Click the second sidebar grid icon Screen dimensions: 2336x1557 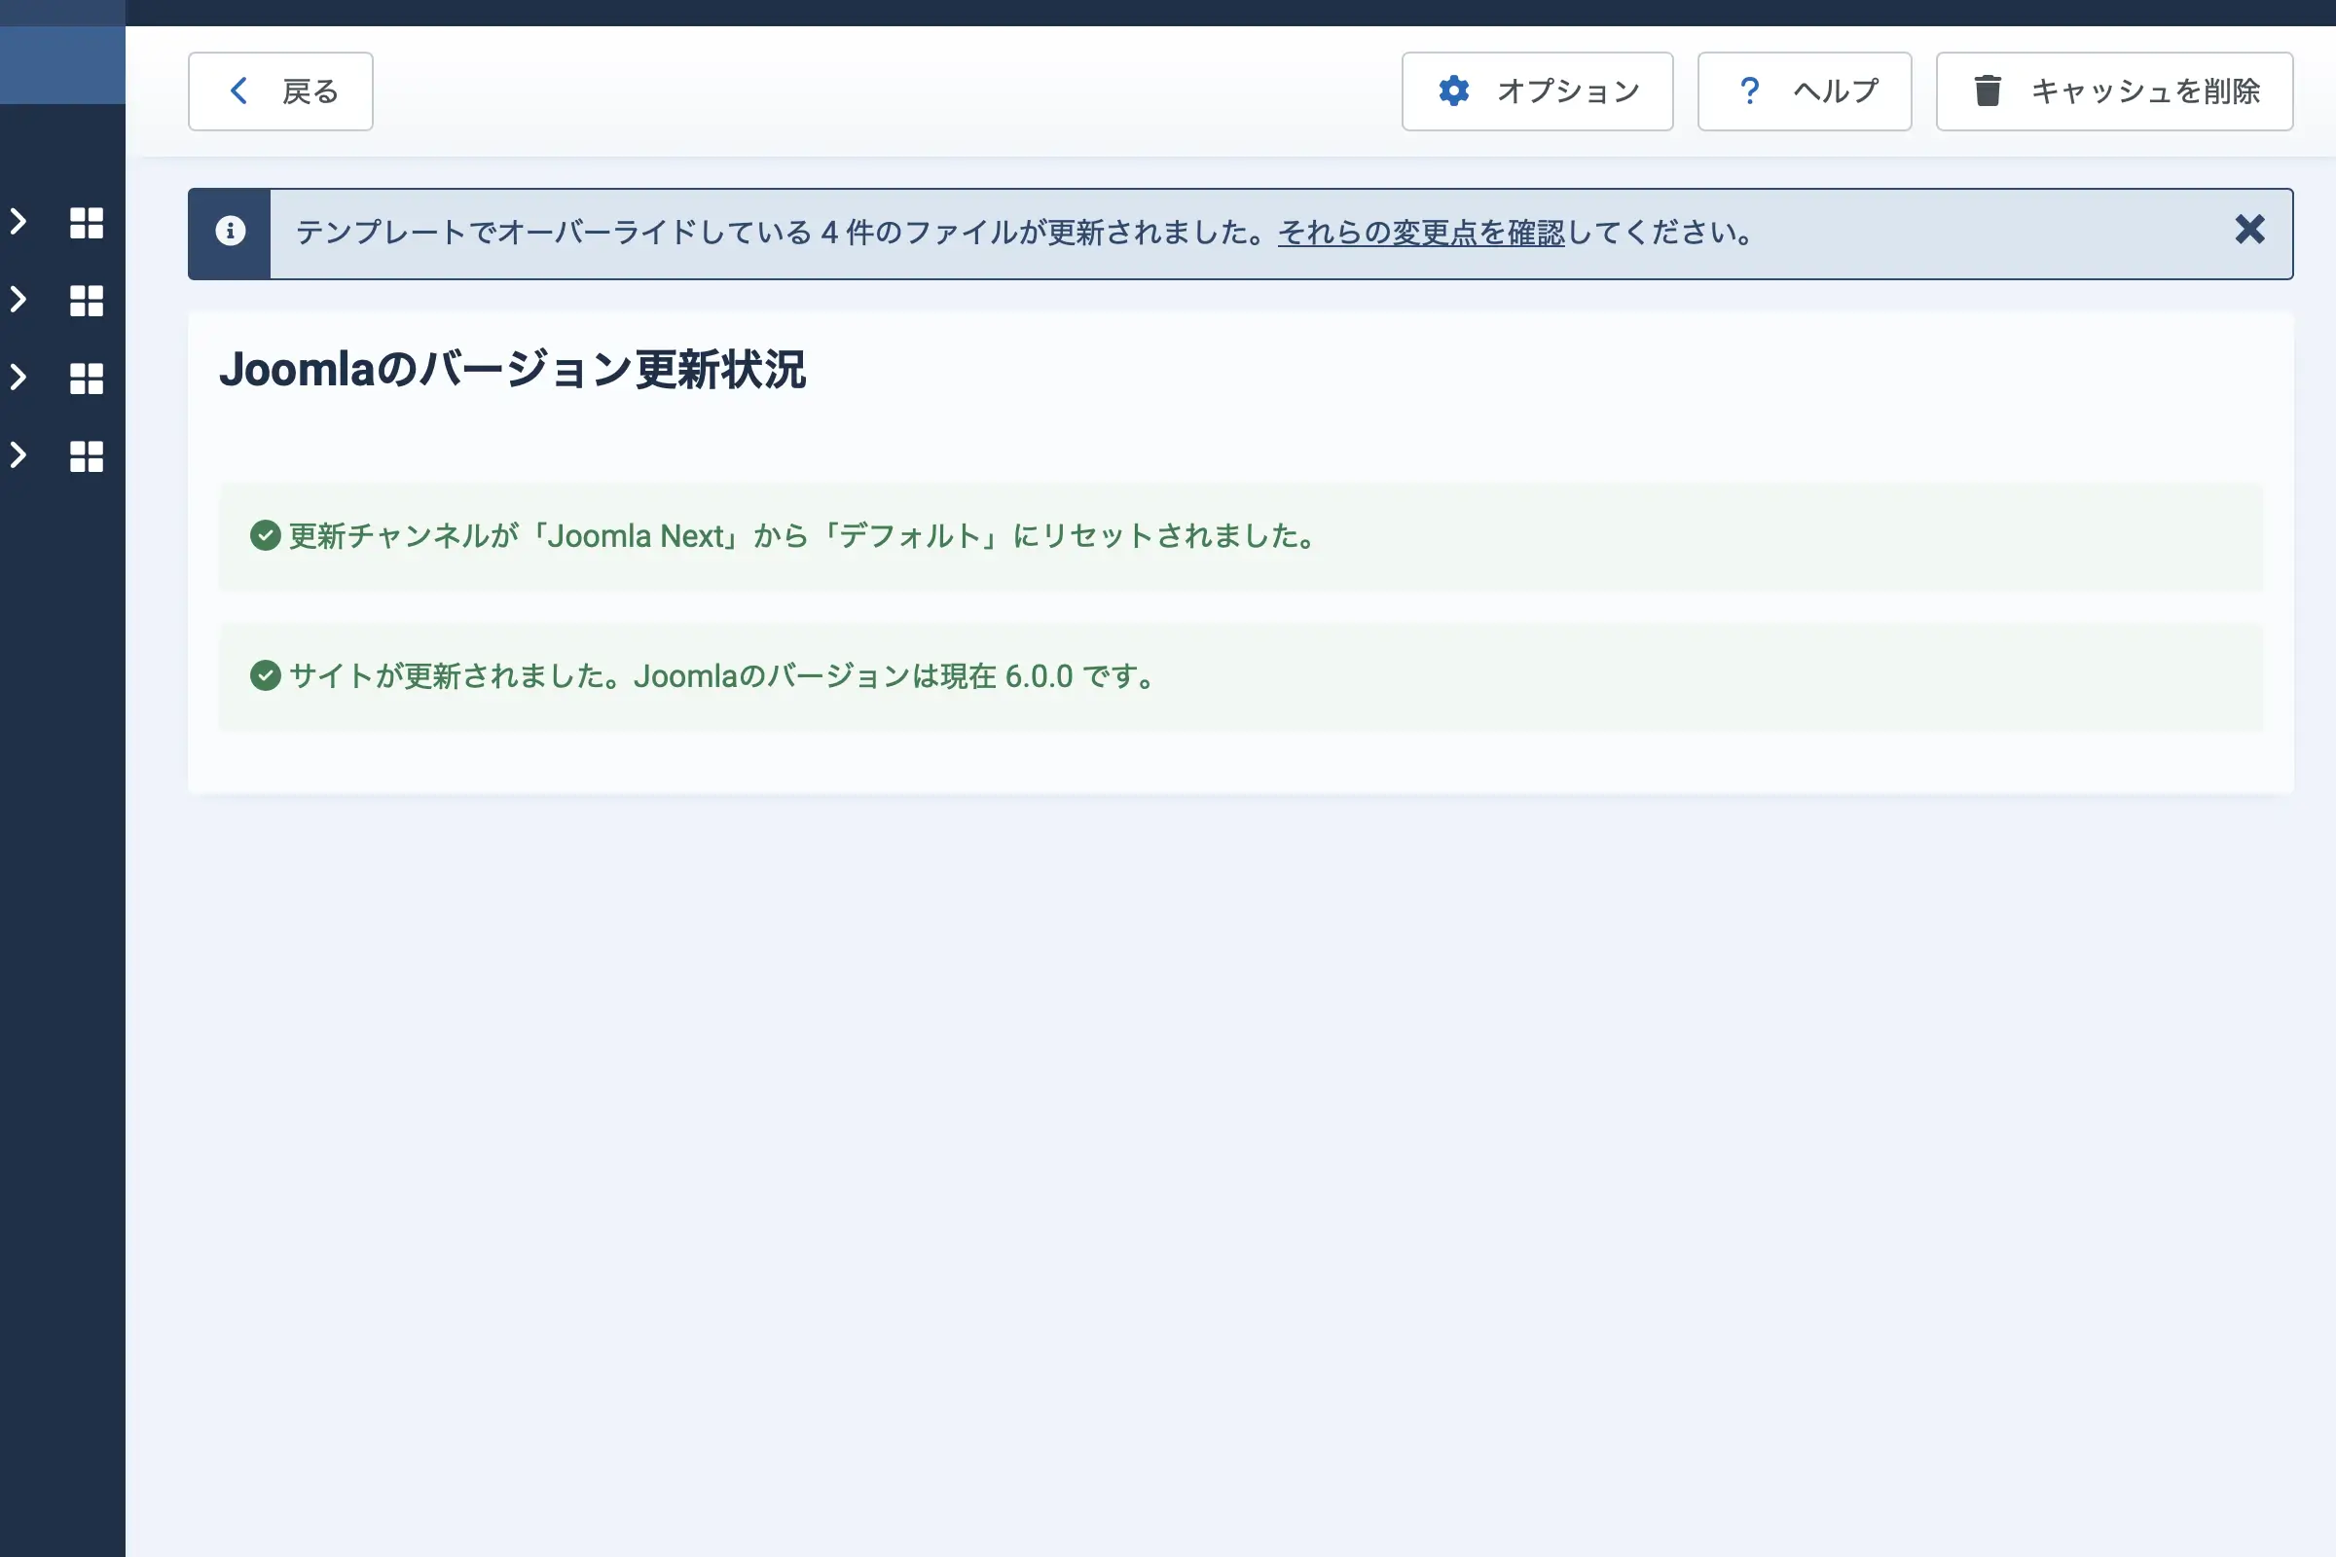[87, 300]
